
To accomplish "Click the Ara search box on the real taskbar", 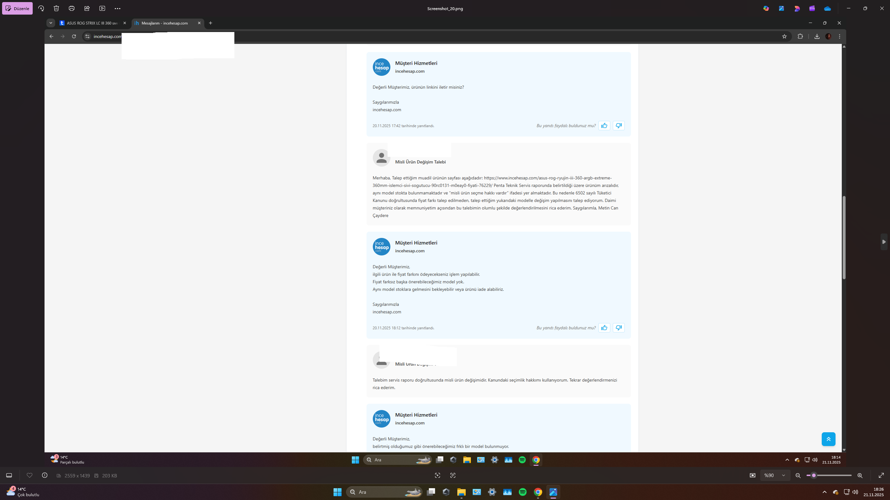I will coord(384,492).
